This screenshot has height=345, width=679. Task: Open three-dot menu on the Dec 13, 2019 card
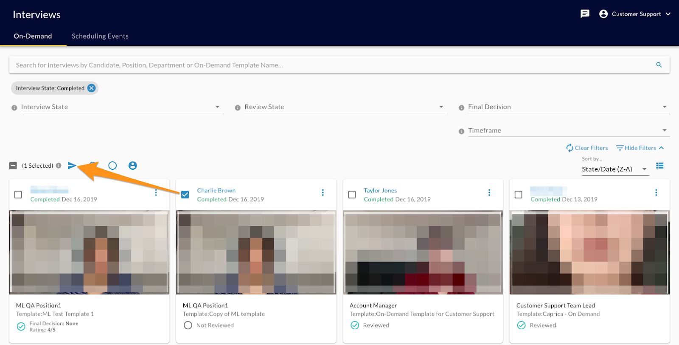[x=656, y=193]
